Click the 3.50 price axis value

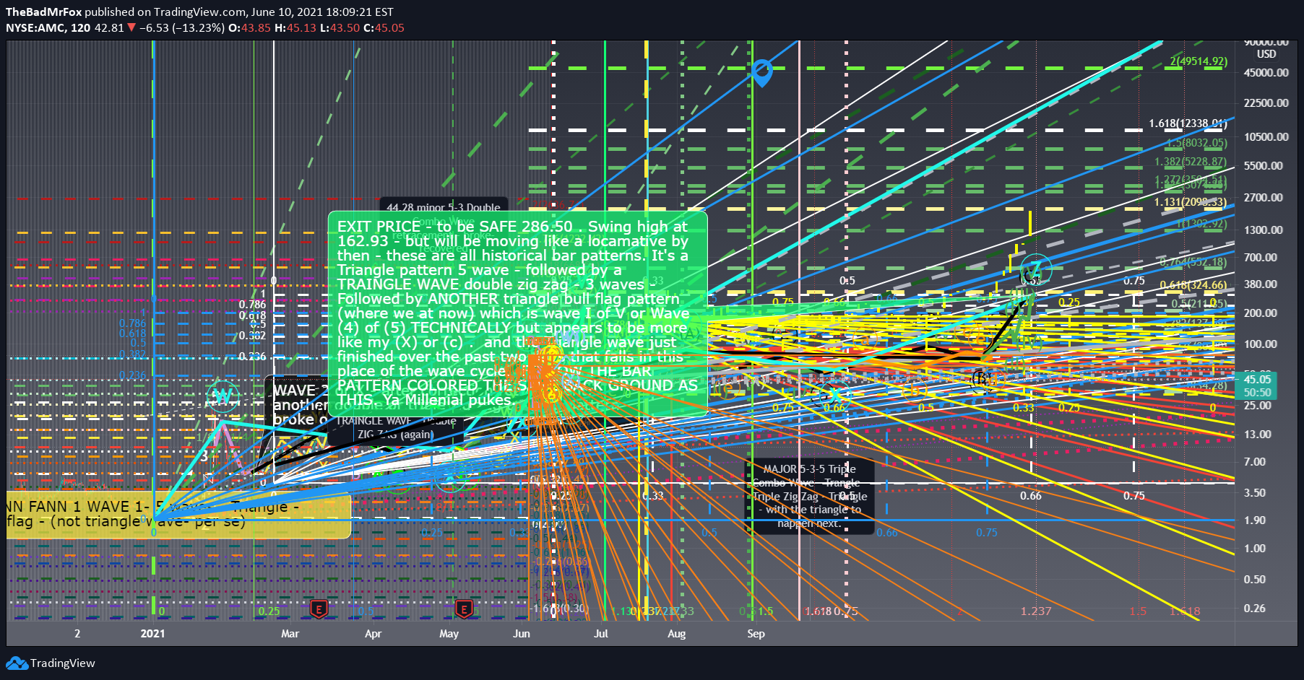click(1255, 492)
